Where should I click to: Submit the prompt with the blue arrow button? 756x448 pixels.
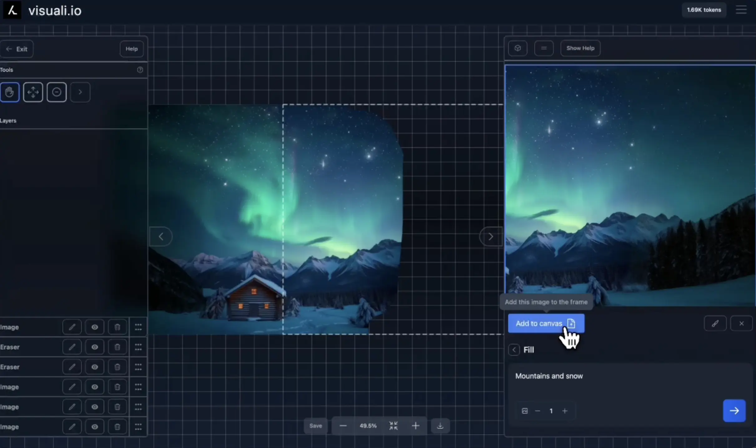click(x=734, y=411)
